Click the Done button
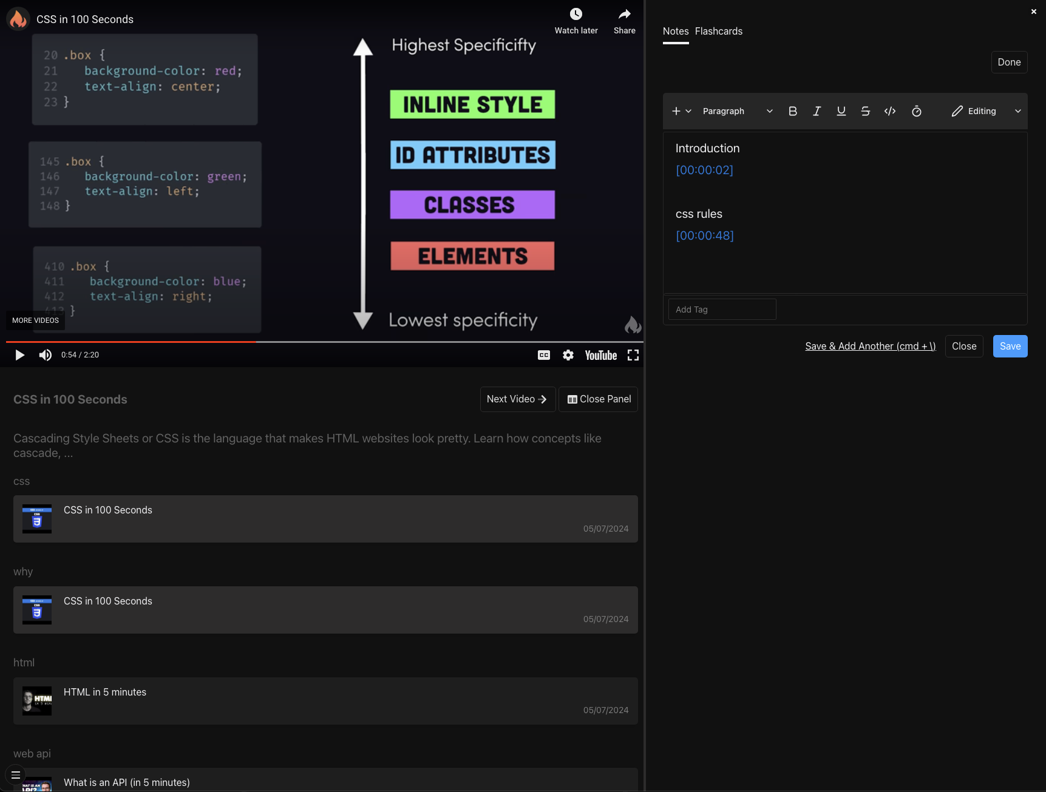This screenshot has width=1046, height=792. [x=1009, y=62]
